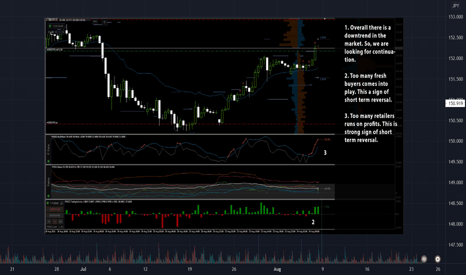Viewport: 466px width, 275px height.
Task: Click the green icon beside 9:00:00 AM
Action: [x=50, y=26]
